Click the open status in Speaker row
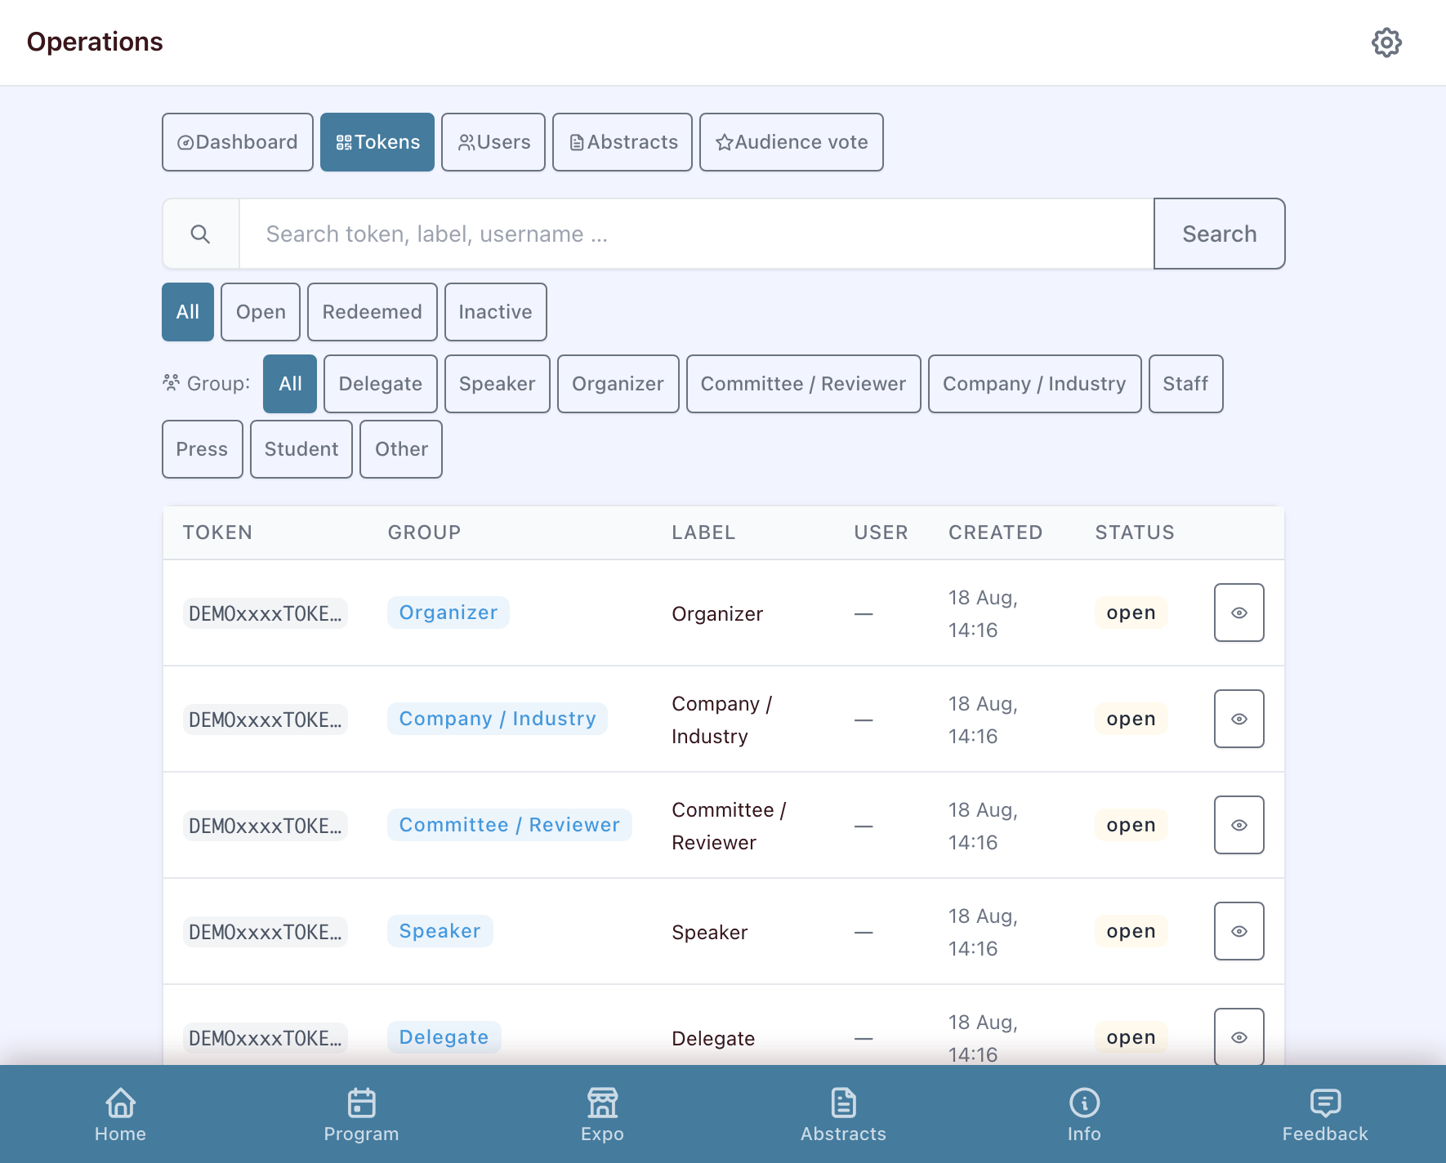Screen dimensions: 1446x1163 tap(1131, 931)
